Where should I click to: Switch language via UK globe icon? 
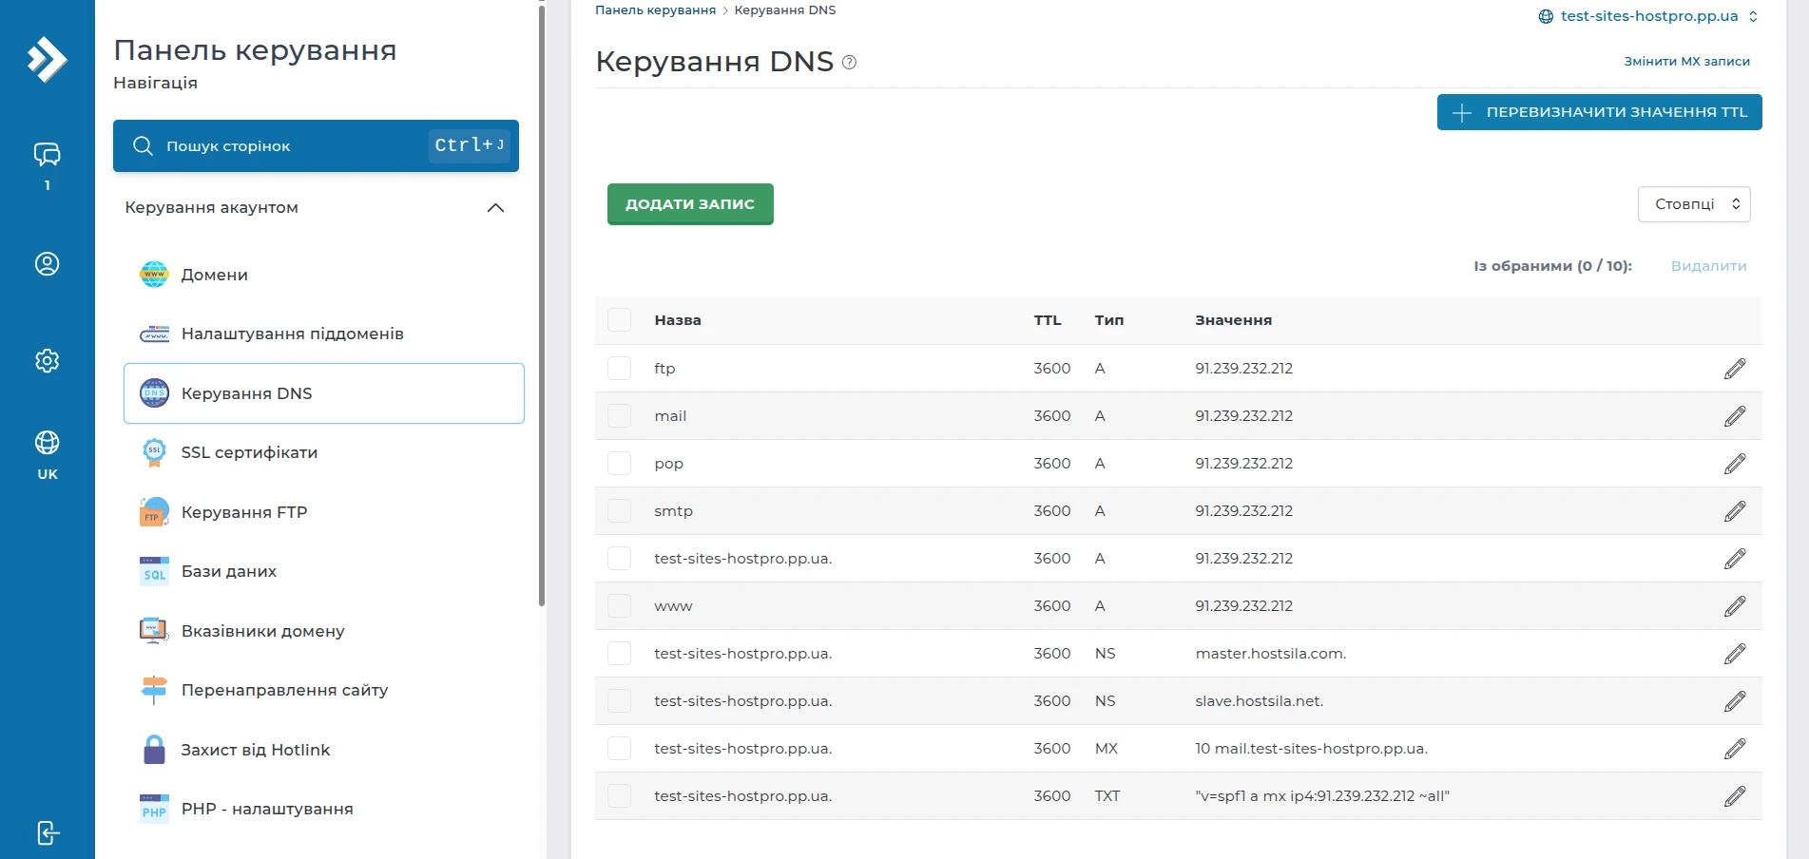(47, 443)
